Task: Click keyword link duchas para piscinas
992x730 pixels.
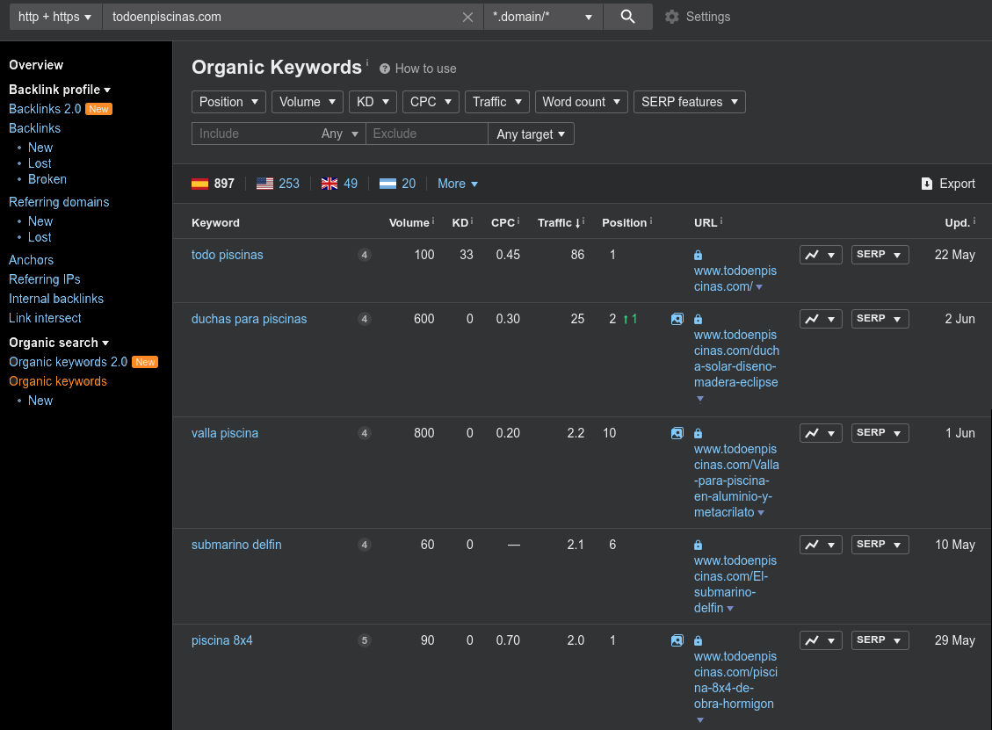Action: point(249,319)
